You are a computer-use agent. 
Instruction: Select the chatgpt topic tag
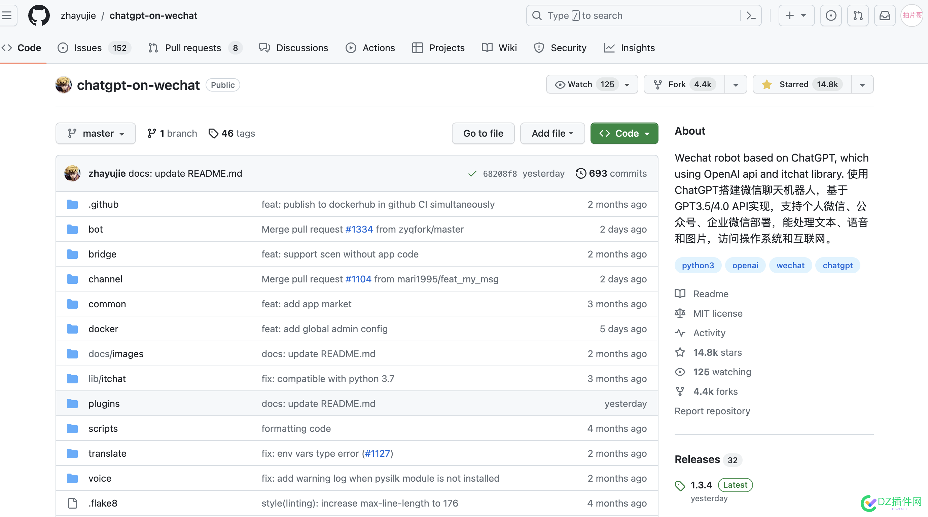837,265
